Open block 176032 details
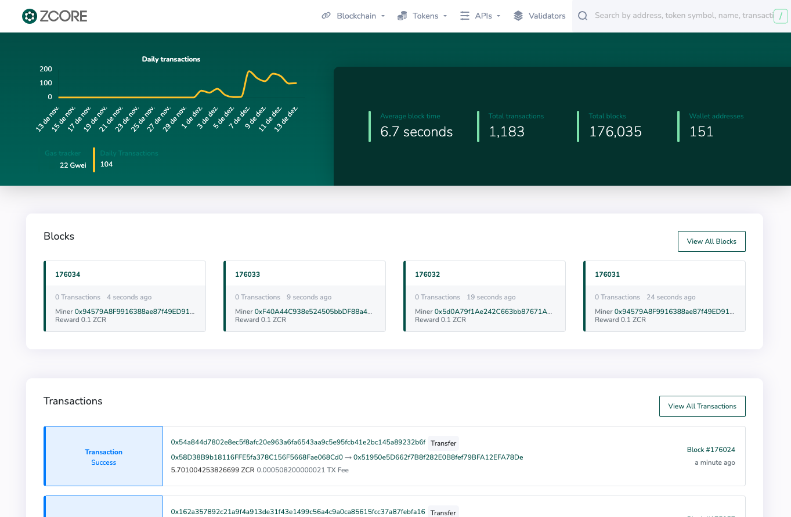Viewport: 791px width, 517px height. click(427, 274)
